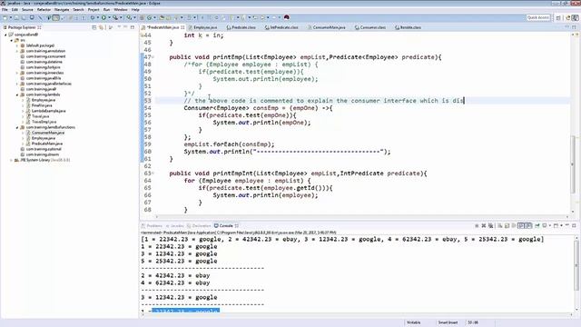Open the Refactor menu

(44, 10)
